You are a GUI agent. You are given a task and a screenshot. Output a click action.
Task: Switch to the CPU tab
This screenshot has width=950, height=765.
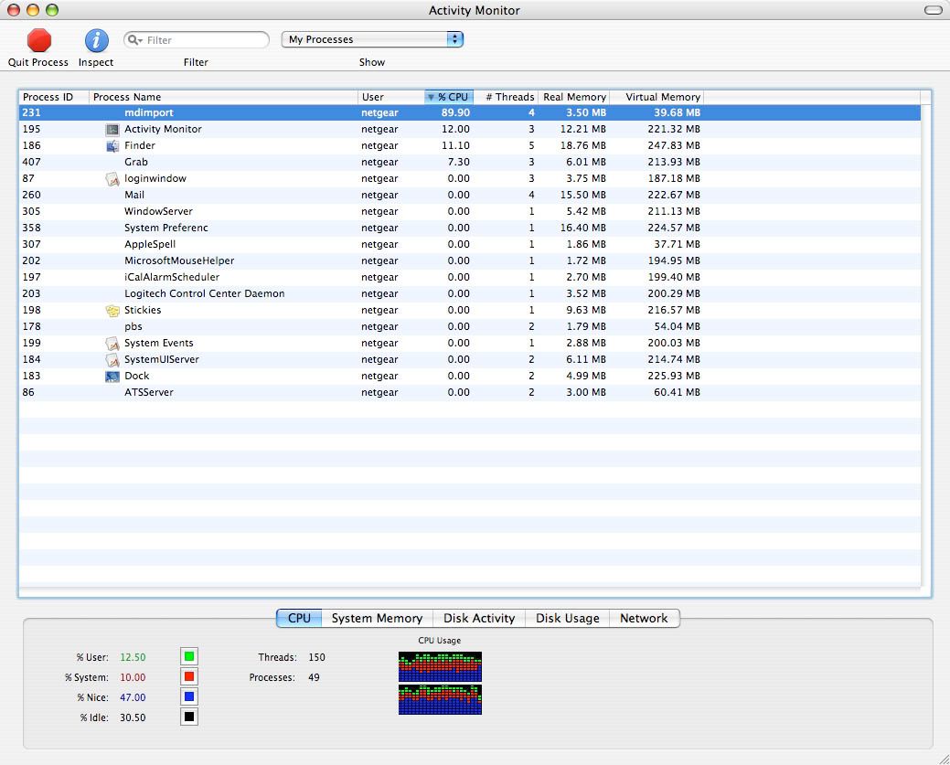point(299,619)
